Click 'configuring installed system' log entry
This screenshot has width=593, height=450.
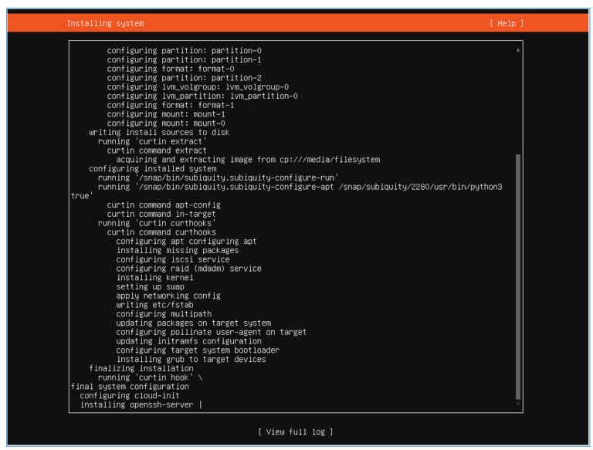[152, 168]
